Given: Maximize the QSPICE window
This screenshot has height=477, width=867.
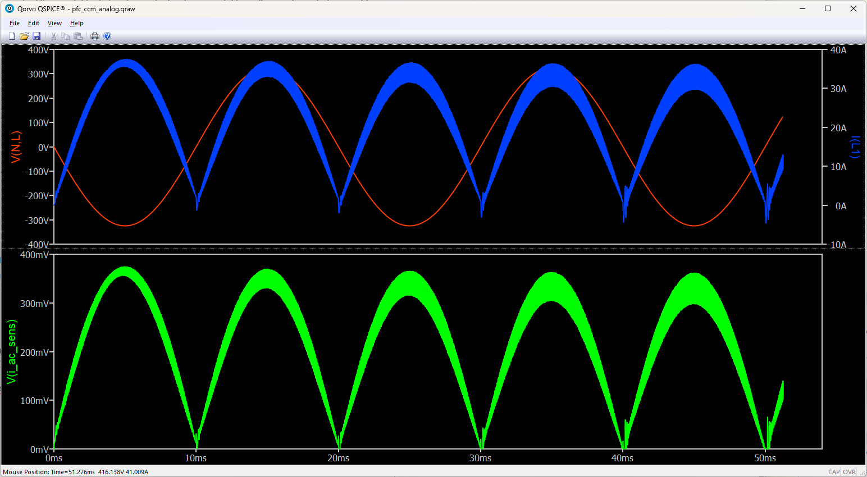Looking at the screenshot, I should (x=828, y=8).
